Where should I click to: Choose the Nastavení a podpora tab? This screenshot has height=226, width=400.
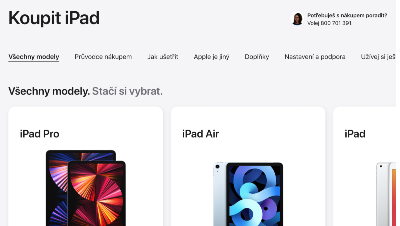point(315,57)
